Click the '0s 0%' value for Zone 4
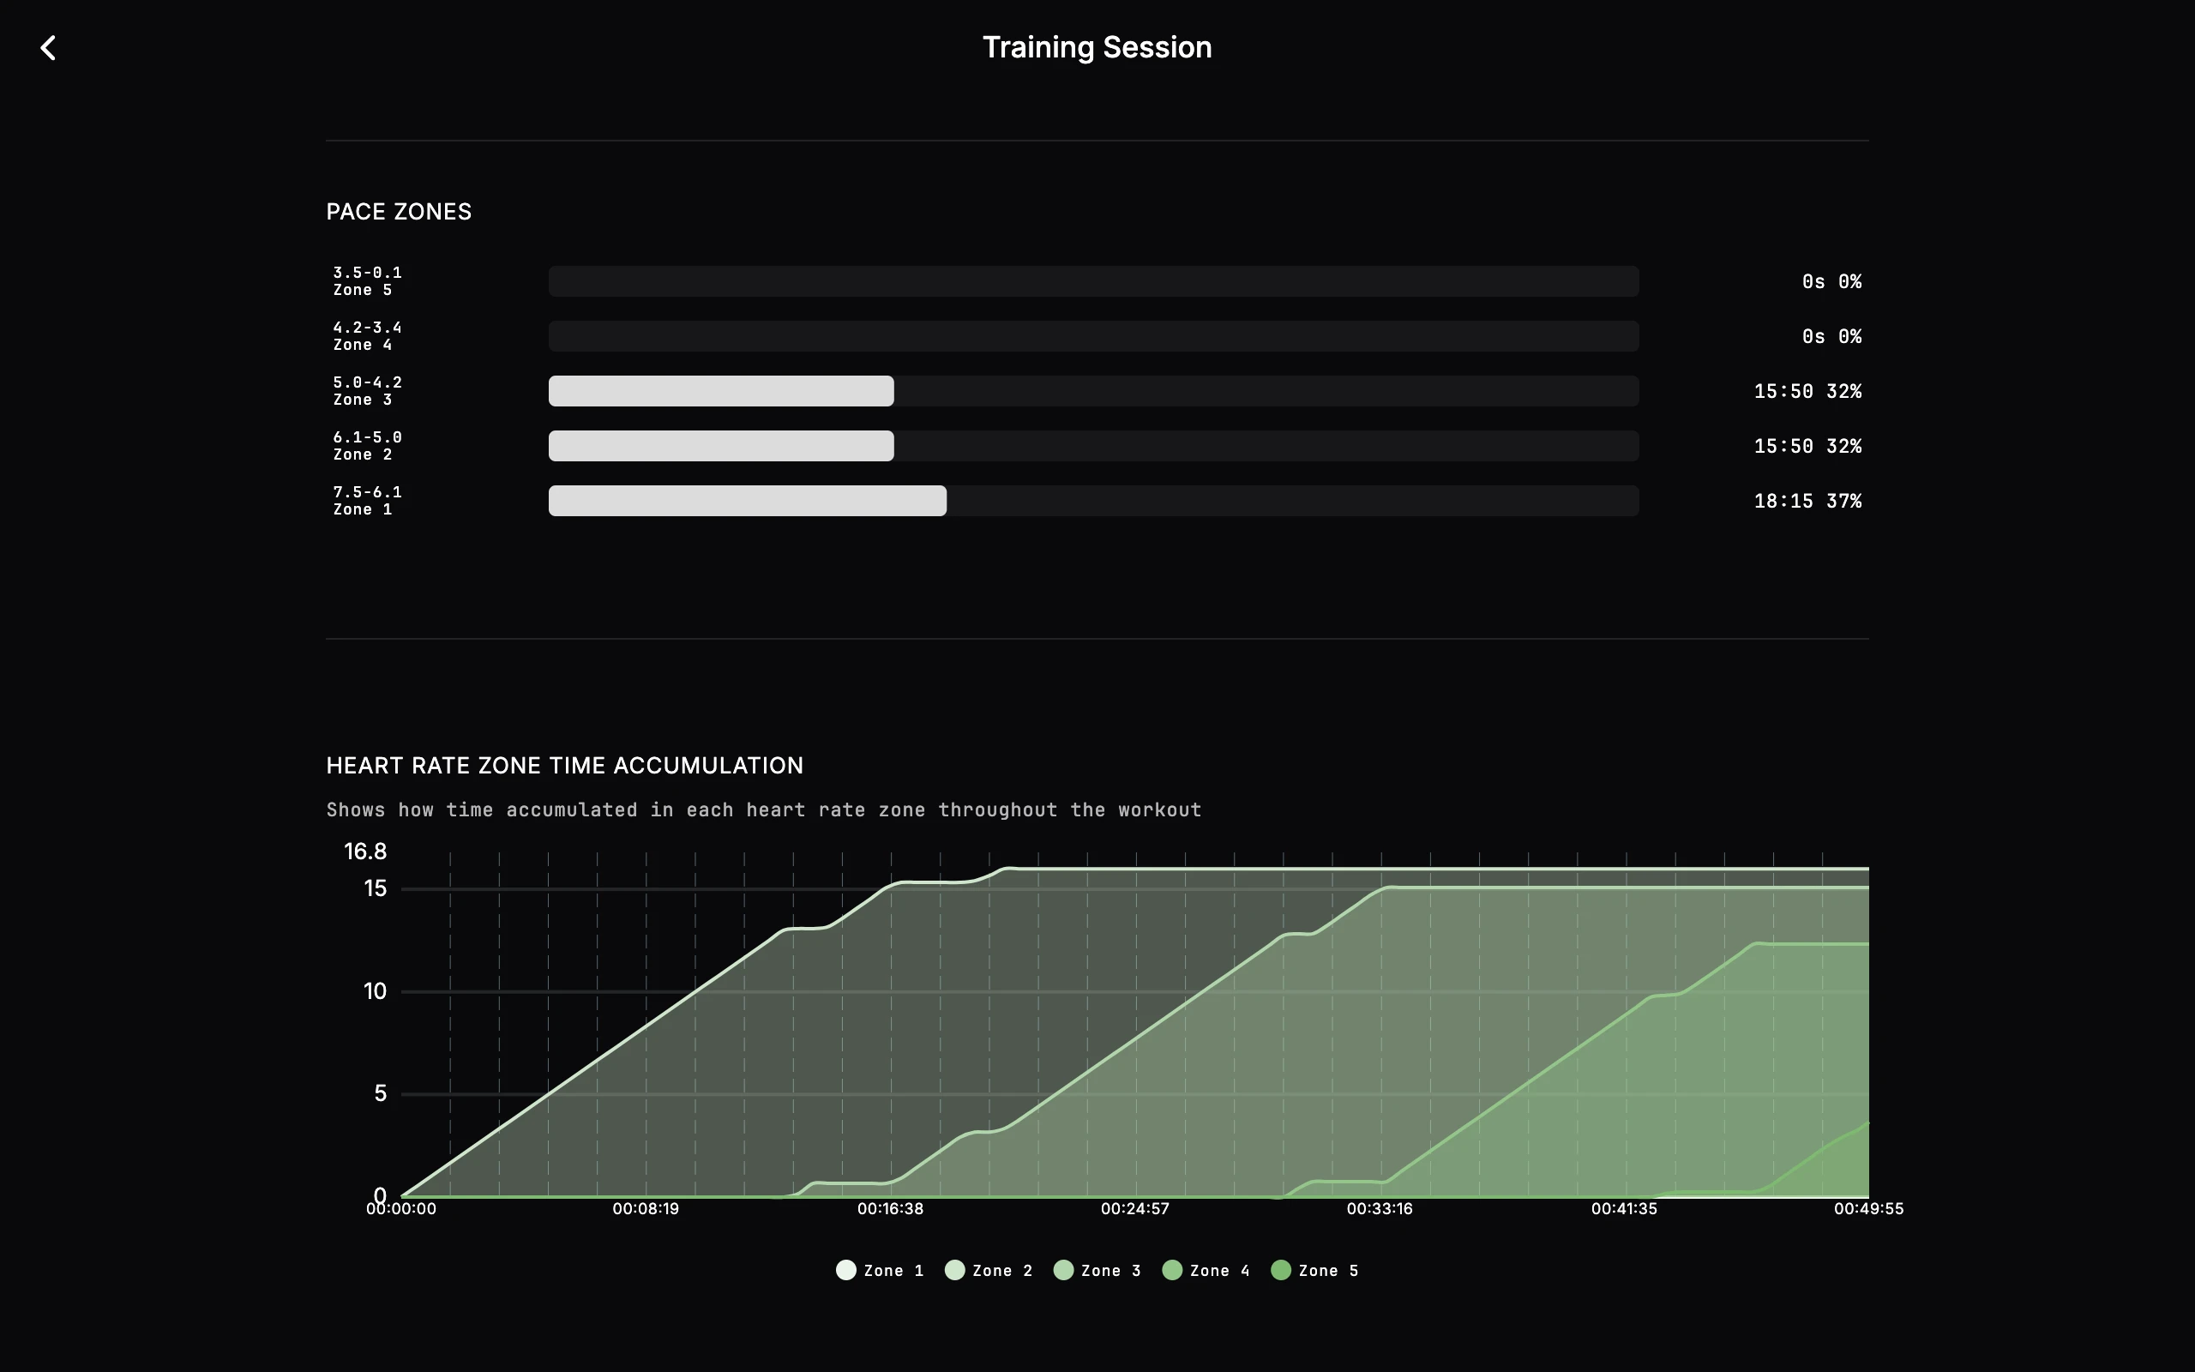Image resolution: width=2195 pixels, height=1372 pixels. point(1831,336)
